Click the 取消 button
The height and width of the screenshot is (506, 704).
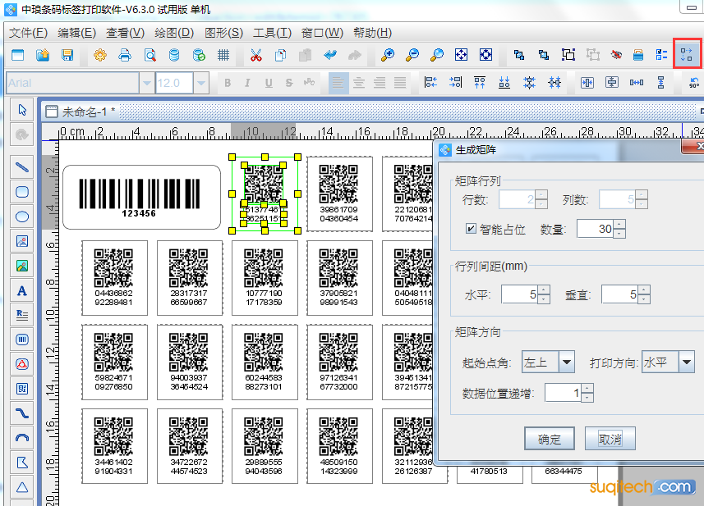coord(610,439)
